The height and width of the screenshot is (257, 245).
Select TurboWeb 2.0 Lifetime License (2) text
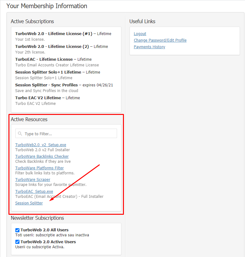[x=52, y=47]
